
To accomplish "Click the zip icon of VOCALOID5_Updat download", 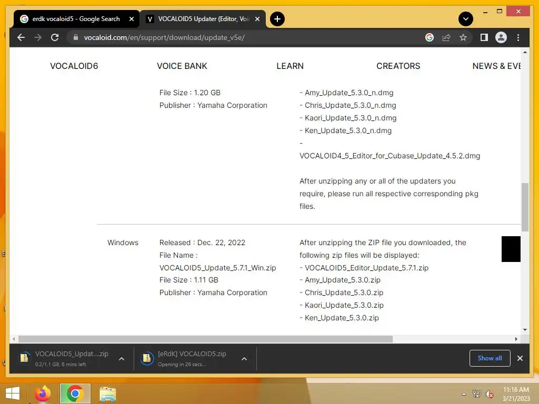I will tap(24, 358).
